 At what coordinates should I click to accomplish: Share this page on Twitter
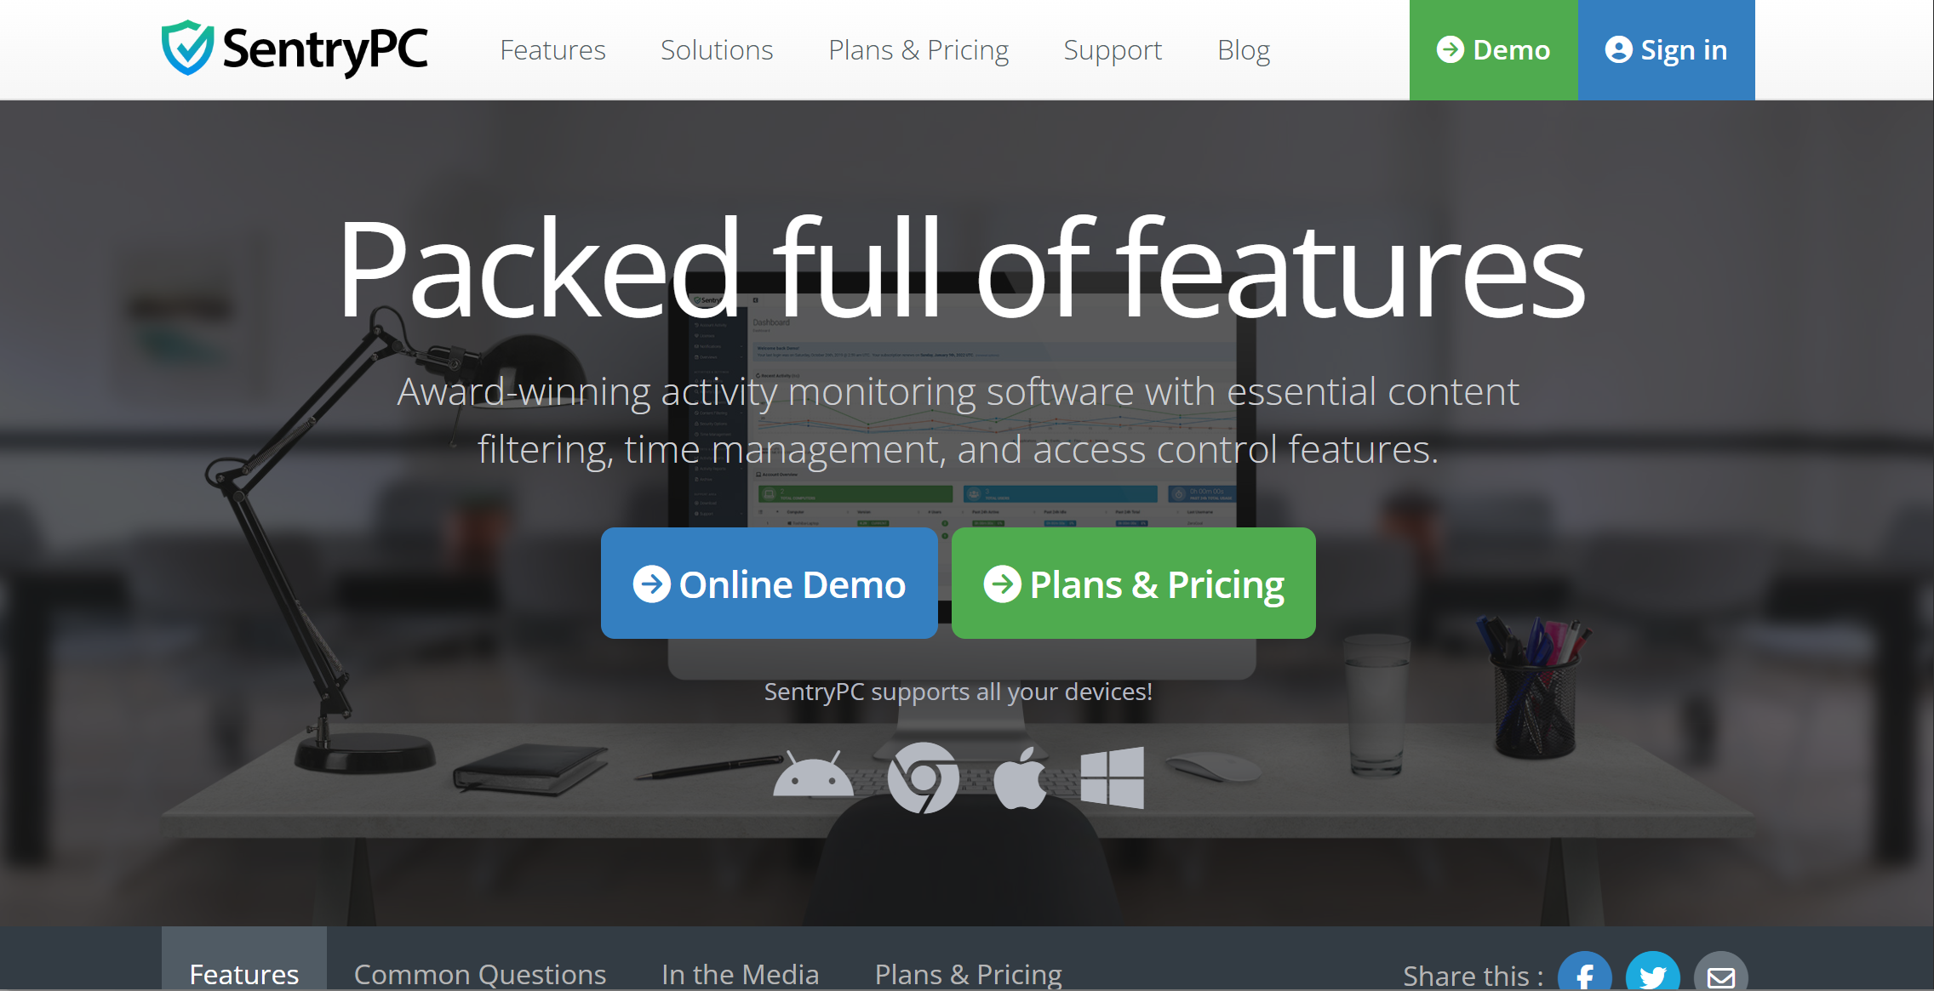click(x=1653, y=974)
